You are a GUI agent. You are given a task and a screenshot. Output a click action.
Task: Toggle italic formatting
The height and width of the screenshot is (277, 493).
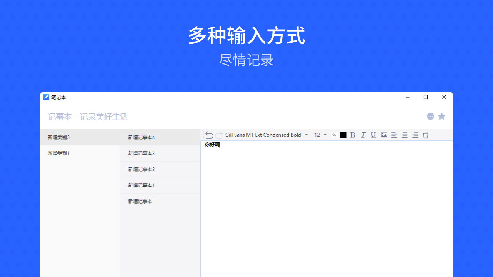(x=363, y=135)
